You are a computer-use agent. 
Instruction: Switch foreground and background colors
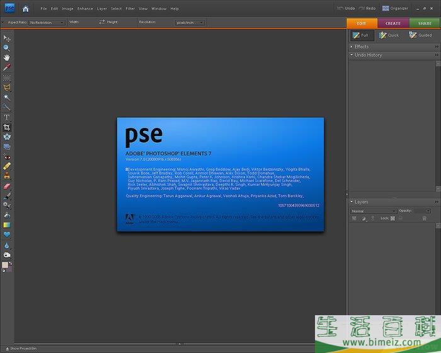click(x=11, y=263)
